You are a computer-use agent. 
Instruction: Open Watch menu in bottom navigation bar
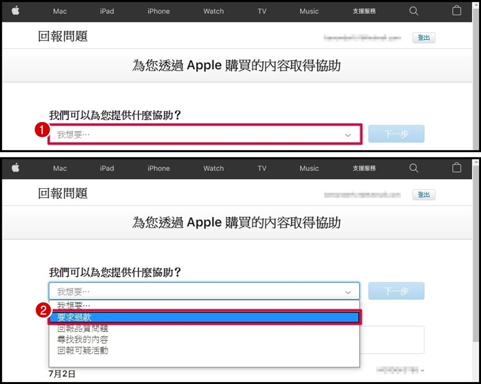214,168
